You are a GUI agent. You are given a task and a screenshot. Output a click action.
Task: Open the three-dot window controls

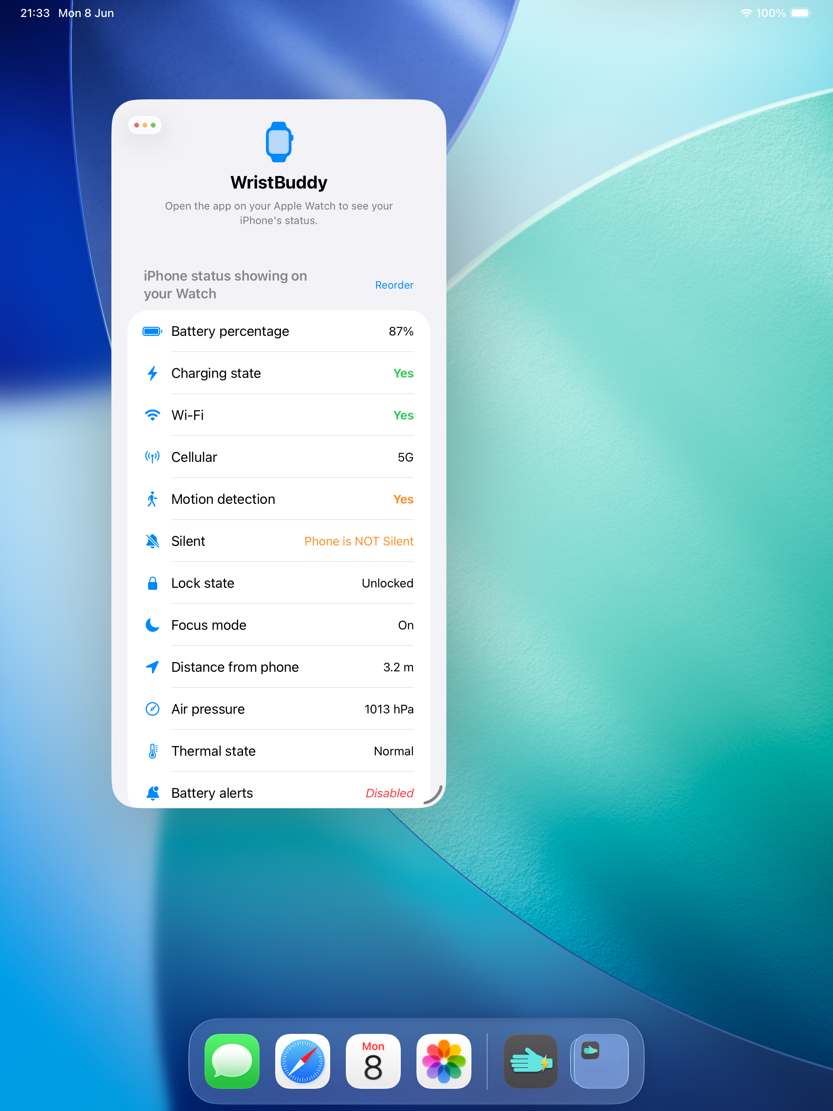144,125
